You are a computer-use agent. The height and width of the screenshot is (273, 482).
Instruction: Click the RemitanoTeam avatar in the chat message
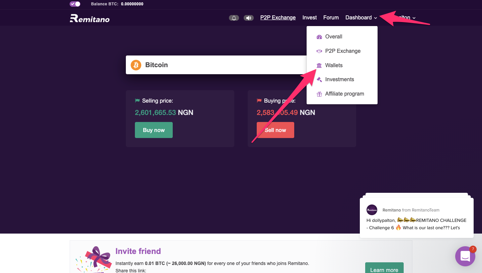[372, 210]
